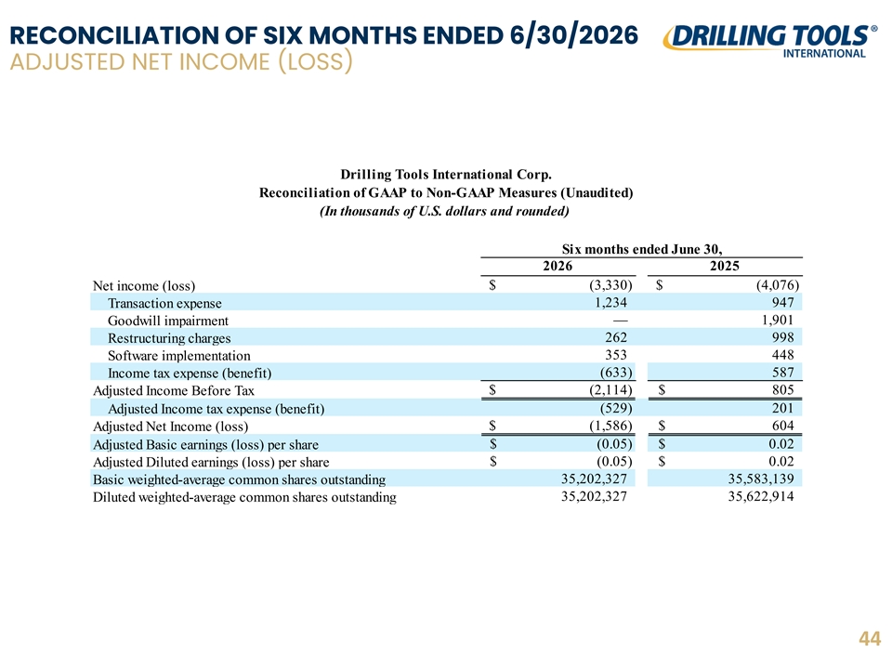Click the Drilling Tools International logo
Viewport: 892px width, 669px height.
770,42
